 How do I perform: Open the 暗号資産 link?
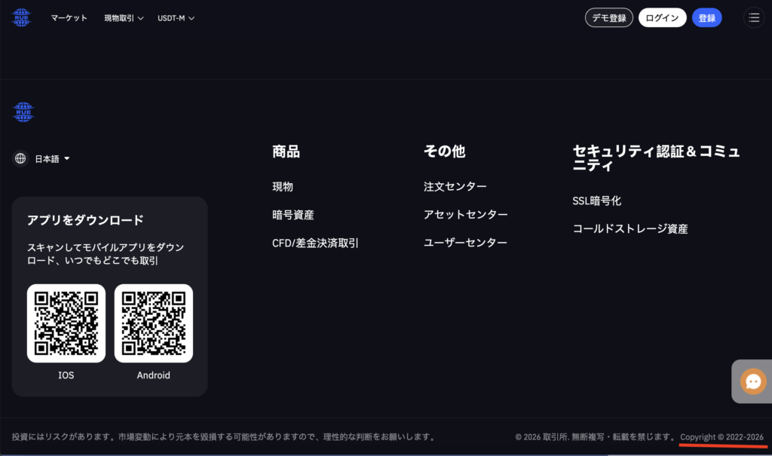[x=293, y=215]
